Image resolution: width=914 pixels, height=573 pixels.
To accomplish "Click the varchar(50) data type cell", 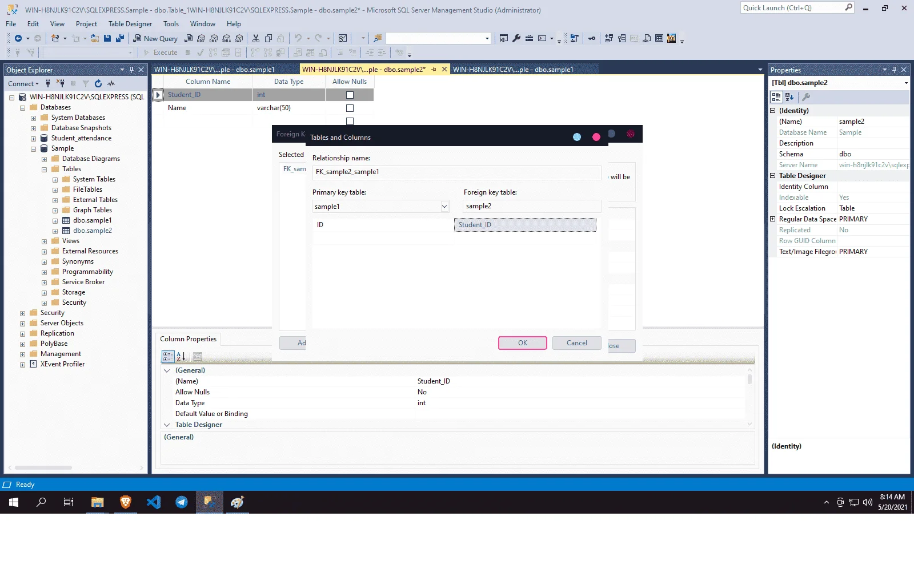I will (289, 108).
